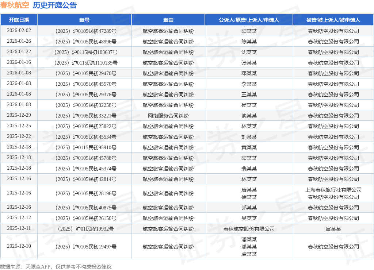Screen dimensions: 374x270
Task: Click case number 沪0105民初45788号
Action: coord(95,158)
